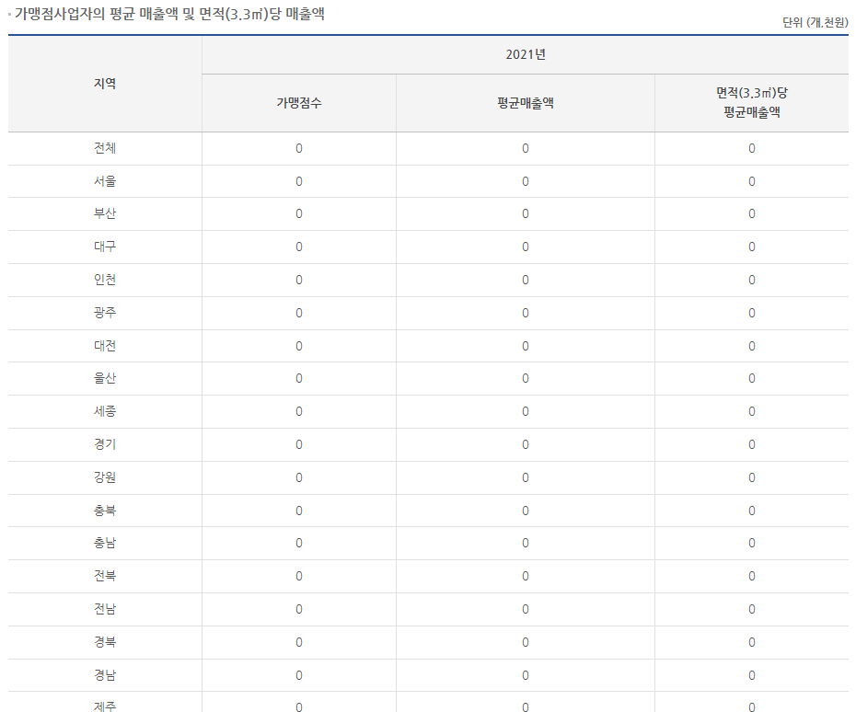Click the table title '가맹점사업자의 평균 매출액'
The height and width of the screenshot is (712, 856).
[x=96, y=14]
